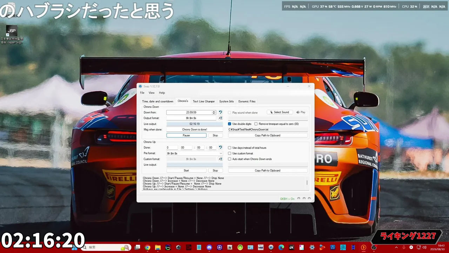This screenshot has height=253, width=449.
Task: Open the Help menu
Action: click(162, 93)
